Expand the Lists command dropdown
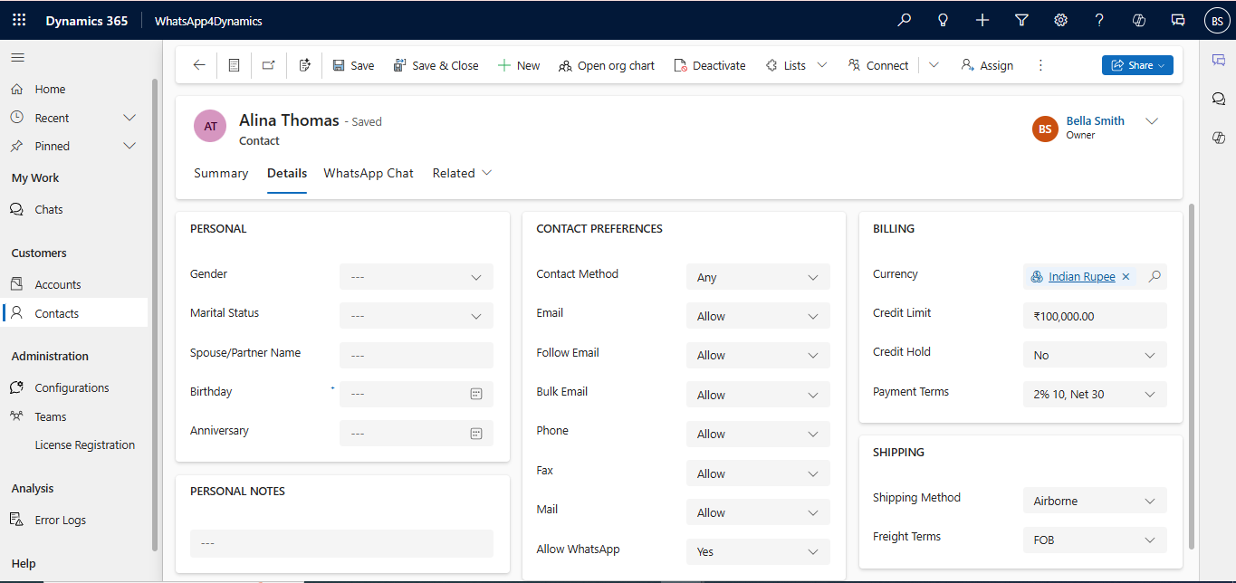The width and height of the screenshot is (1236, 583). [x=822, y=65]
